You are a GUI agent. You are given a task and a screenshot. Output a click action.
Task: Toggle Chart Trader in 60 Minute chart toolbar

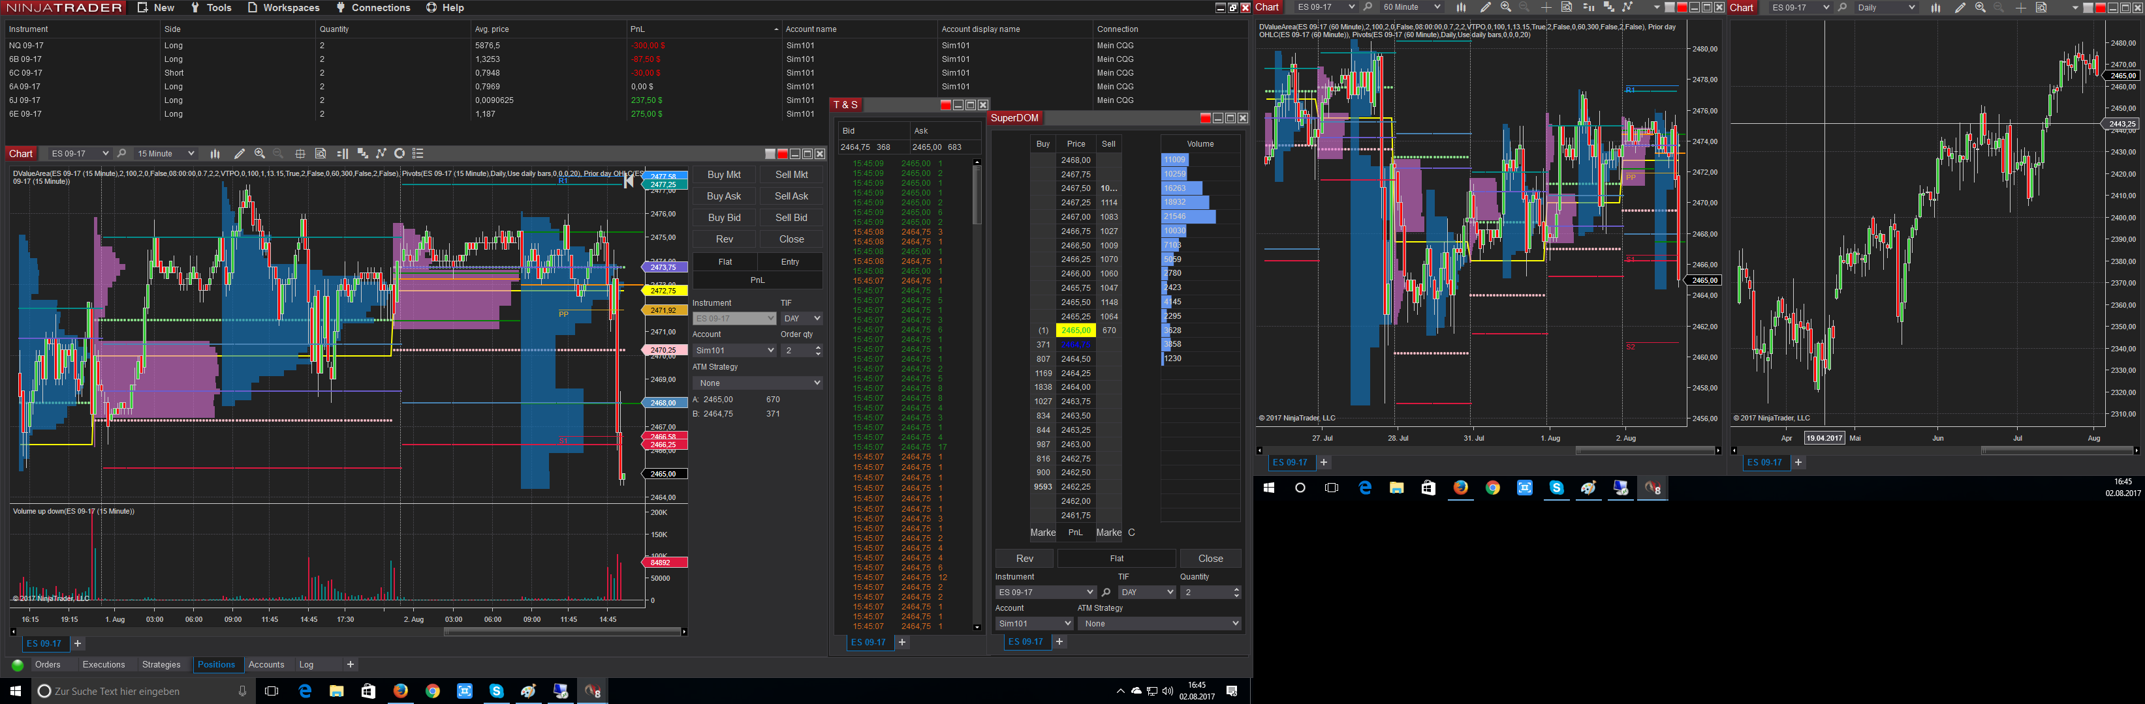[1589, 7]
